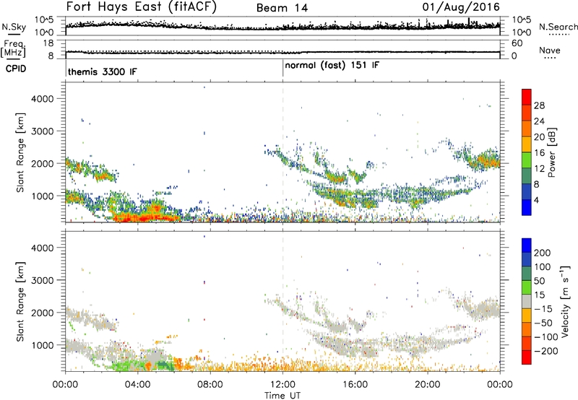The image size is (578, 400).
Task: Click the '28' power scale value
Action: (x=539, y=105)
